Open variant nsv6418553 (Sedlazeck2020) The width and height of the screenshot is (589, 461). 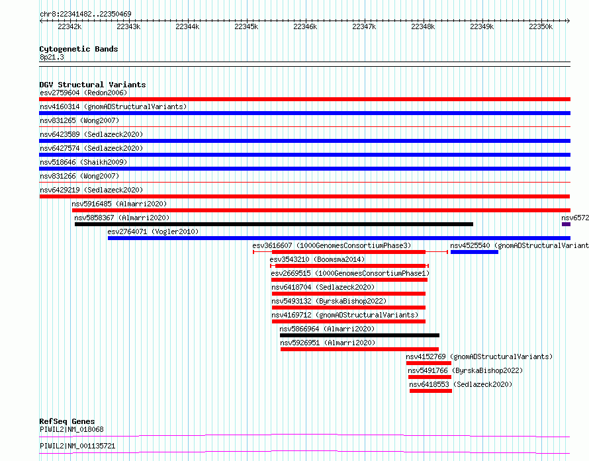pos(461,384)
